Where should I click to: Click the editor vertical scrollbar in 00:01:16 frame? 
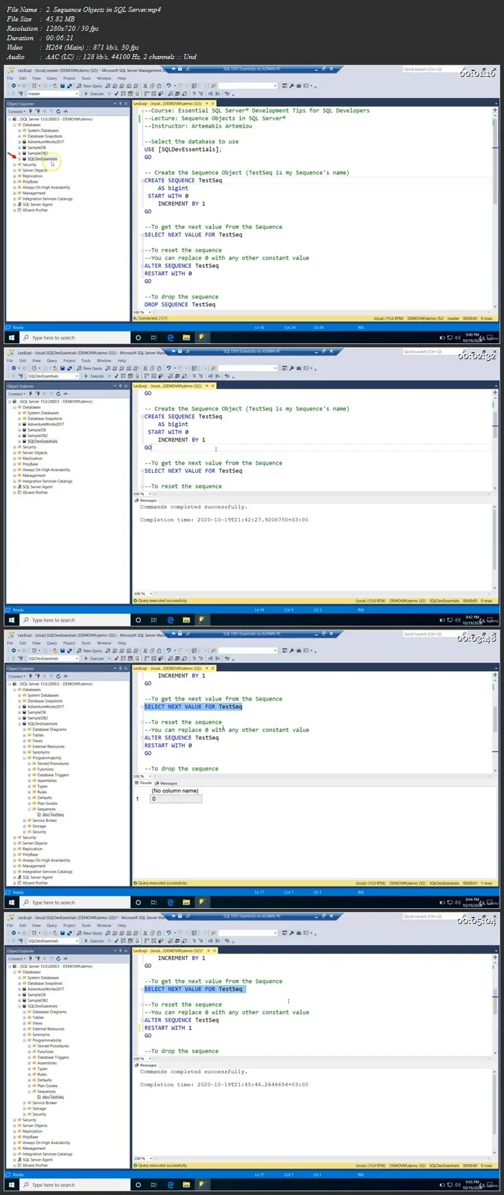coord(495,208)
